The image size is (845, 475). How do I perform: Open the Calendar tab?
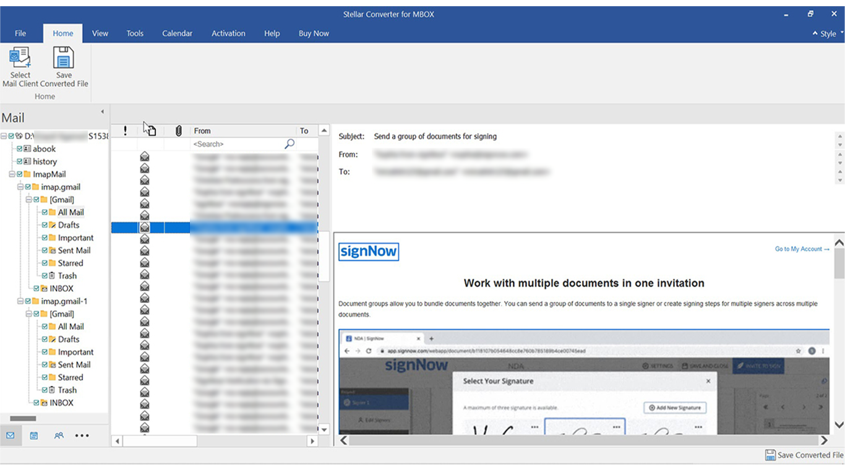tap(178, 33)
